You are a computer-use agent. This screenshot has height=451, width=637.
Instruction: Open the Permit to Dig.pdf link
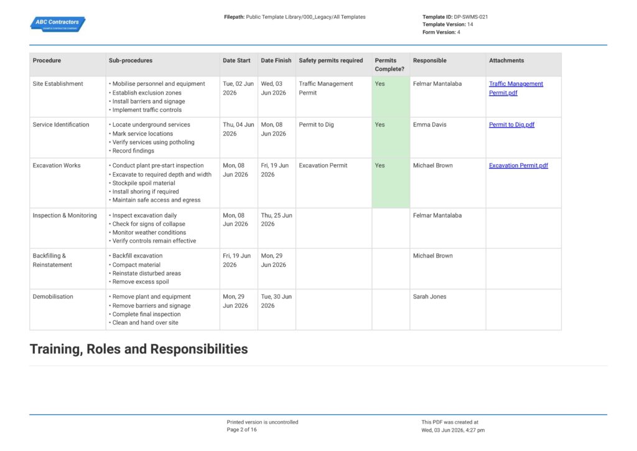[511, 125]
